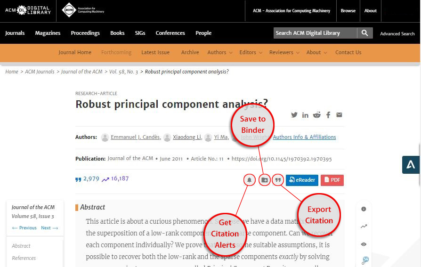Screen dimensions: 421x267
Task: Expand the About dropdown in orange menu
Action: tap(316, 52)
